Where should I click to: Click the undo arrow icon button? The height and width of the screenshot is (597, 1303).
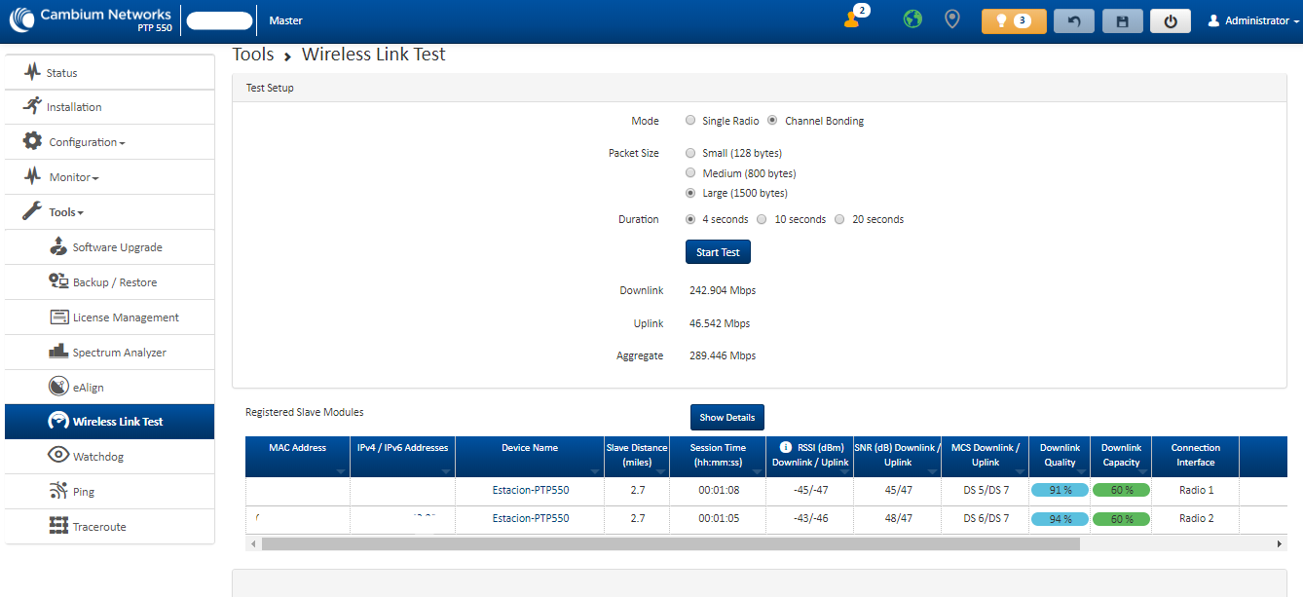pos(1073,20)
